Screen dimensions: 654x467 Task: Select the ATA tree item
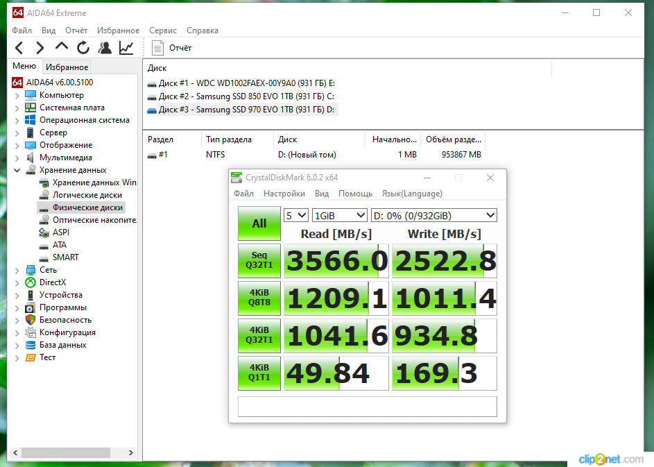click(x=53, y=245)
